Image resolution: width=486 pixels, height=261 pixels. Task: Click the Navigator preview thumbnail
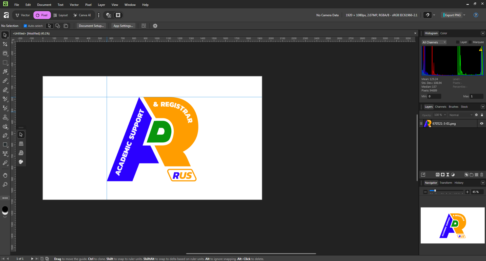tap(452, 225)
